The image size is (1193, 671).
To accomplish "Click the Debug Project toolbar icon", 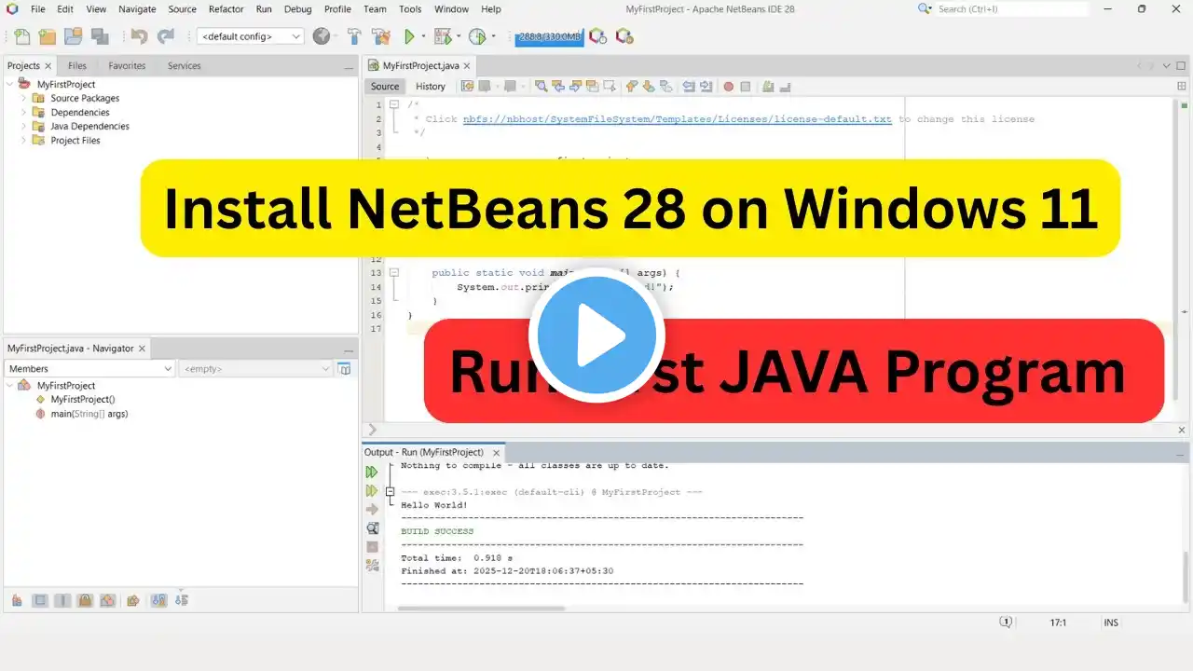I will point(443,36).
